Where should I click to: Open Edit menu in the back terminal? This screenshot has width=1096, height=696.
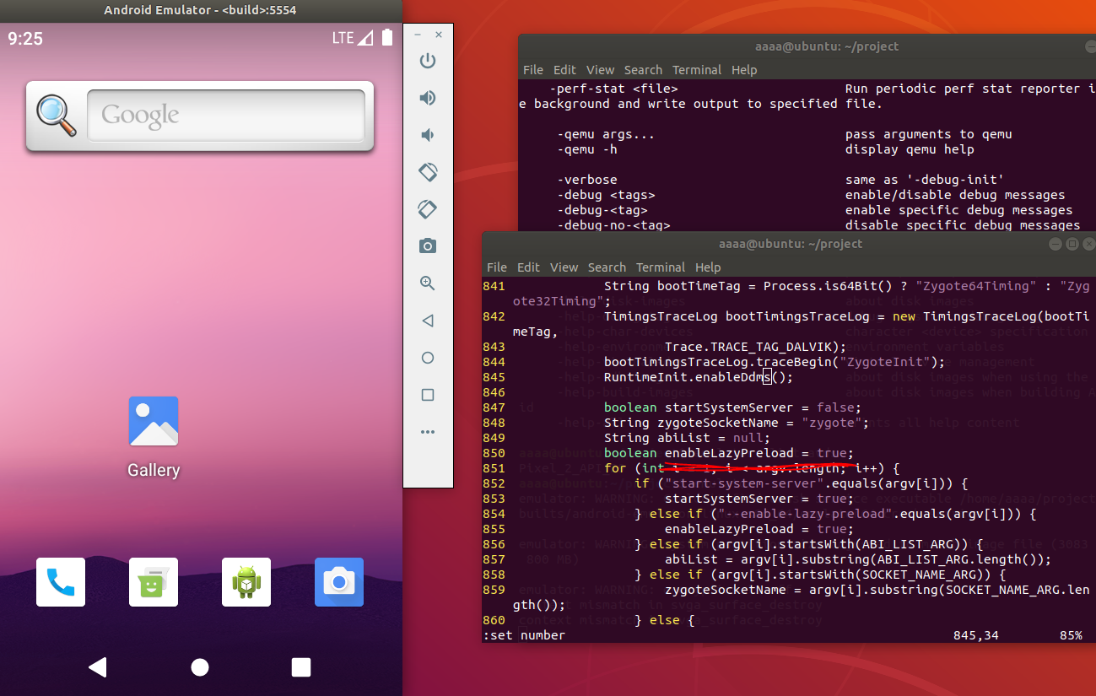tap(564, 70)
